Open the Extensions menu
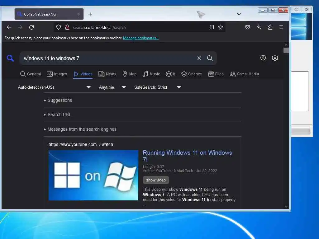The height and width of the screenshot is (239, 319). (270, 27)
